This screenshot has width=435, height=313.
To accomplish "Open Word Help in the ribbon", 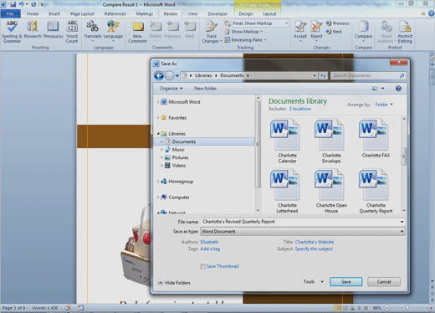I will click(432, 13).
